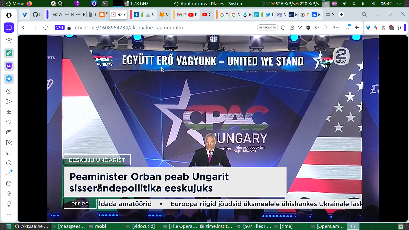Open bookmarks heart in the sidebar

9,122
